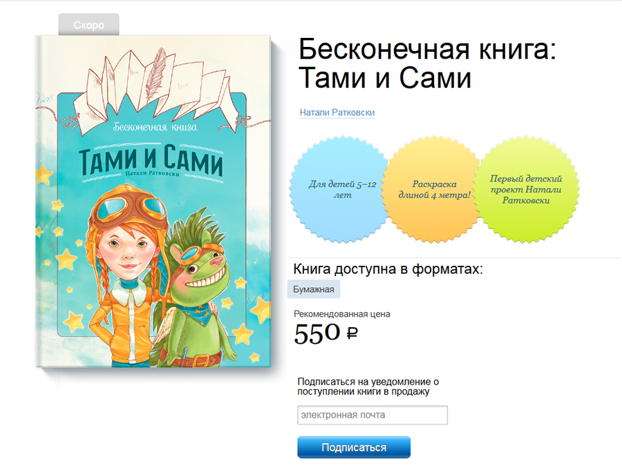Select the Бумажная format tab
This screenshot has height=468, width=622.
click(x=313, y=289)
